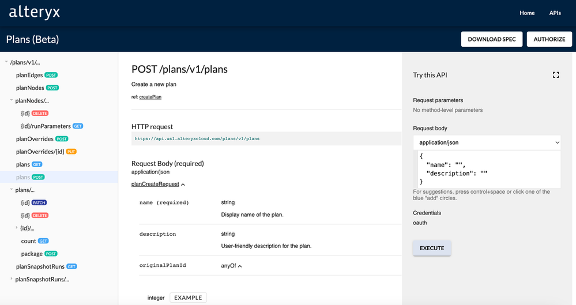
Task: Select the plans GET endpoint
Action: [x=29, y=164]
